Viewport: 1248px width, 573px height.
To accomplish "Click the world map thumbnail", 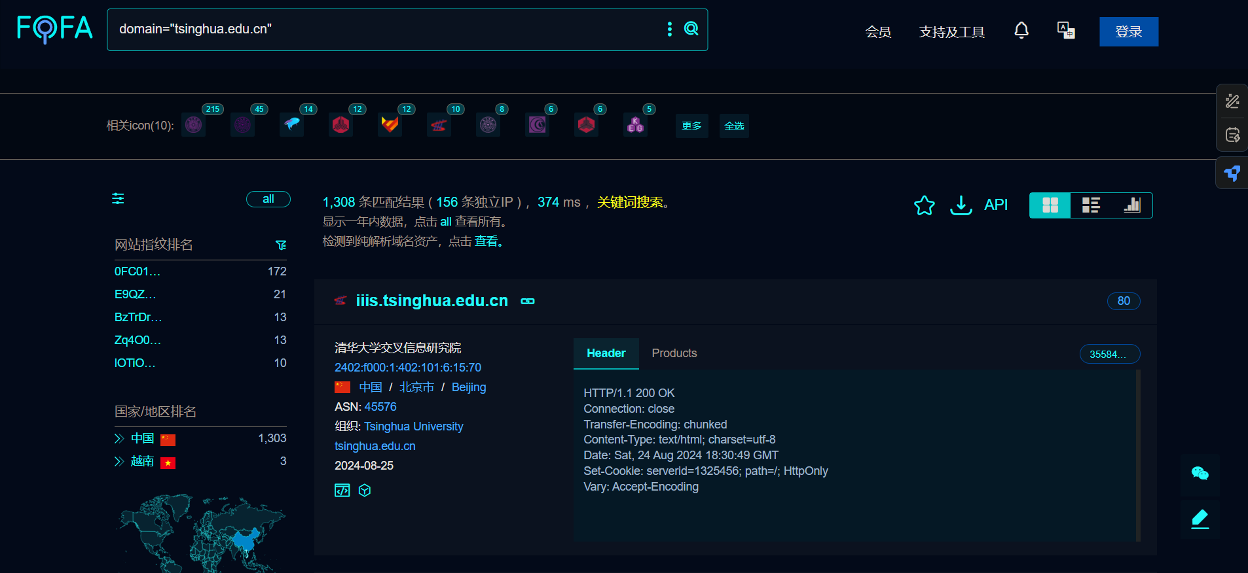I will click(202, 532).
